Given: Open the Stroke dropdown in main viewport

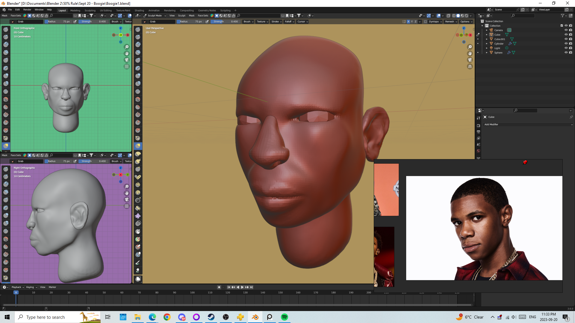Looking at the screenshot, I should [x=276, y=22].
